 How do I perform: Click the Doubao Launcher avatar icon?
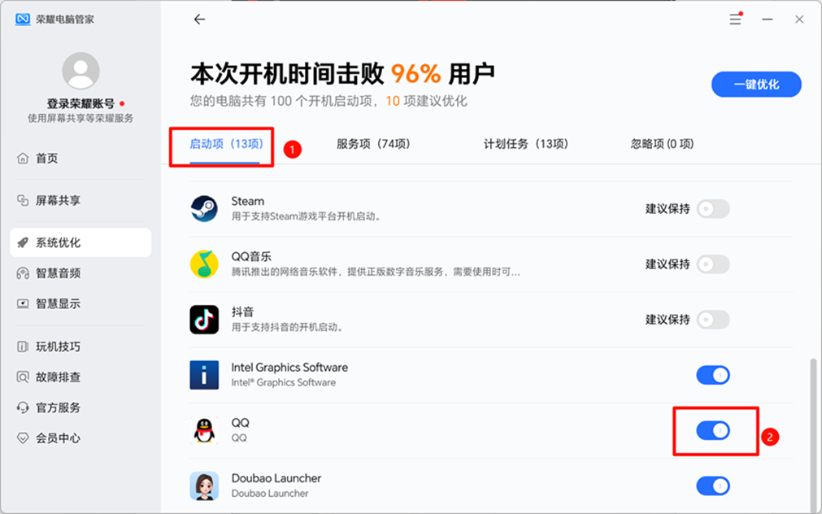(x=204, y=486)
